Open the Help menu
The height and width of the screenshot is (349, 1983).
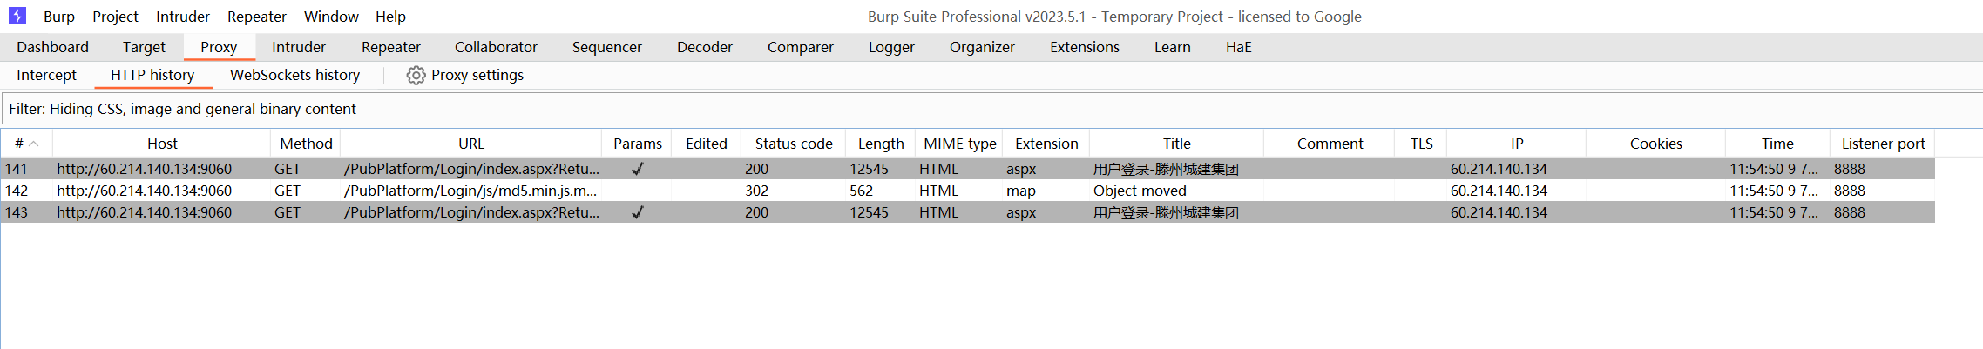click(x=390, y=17)
